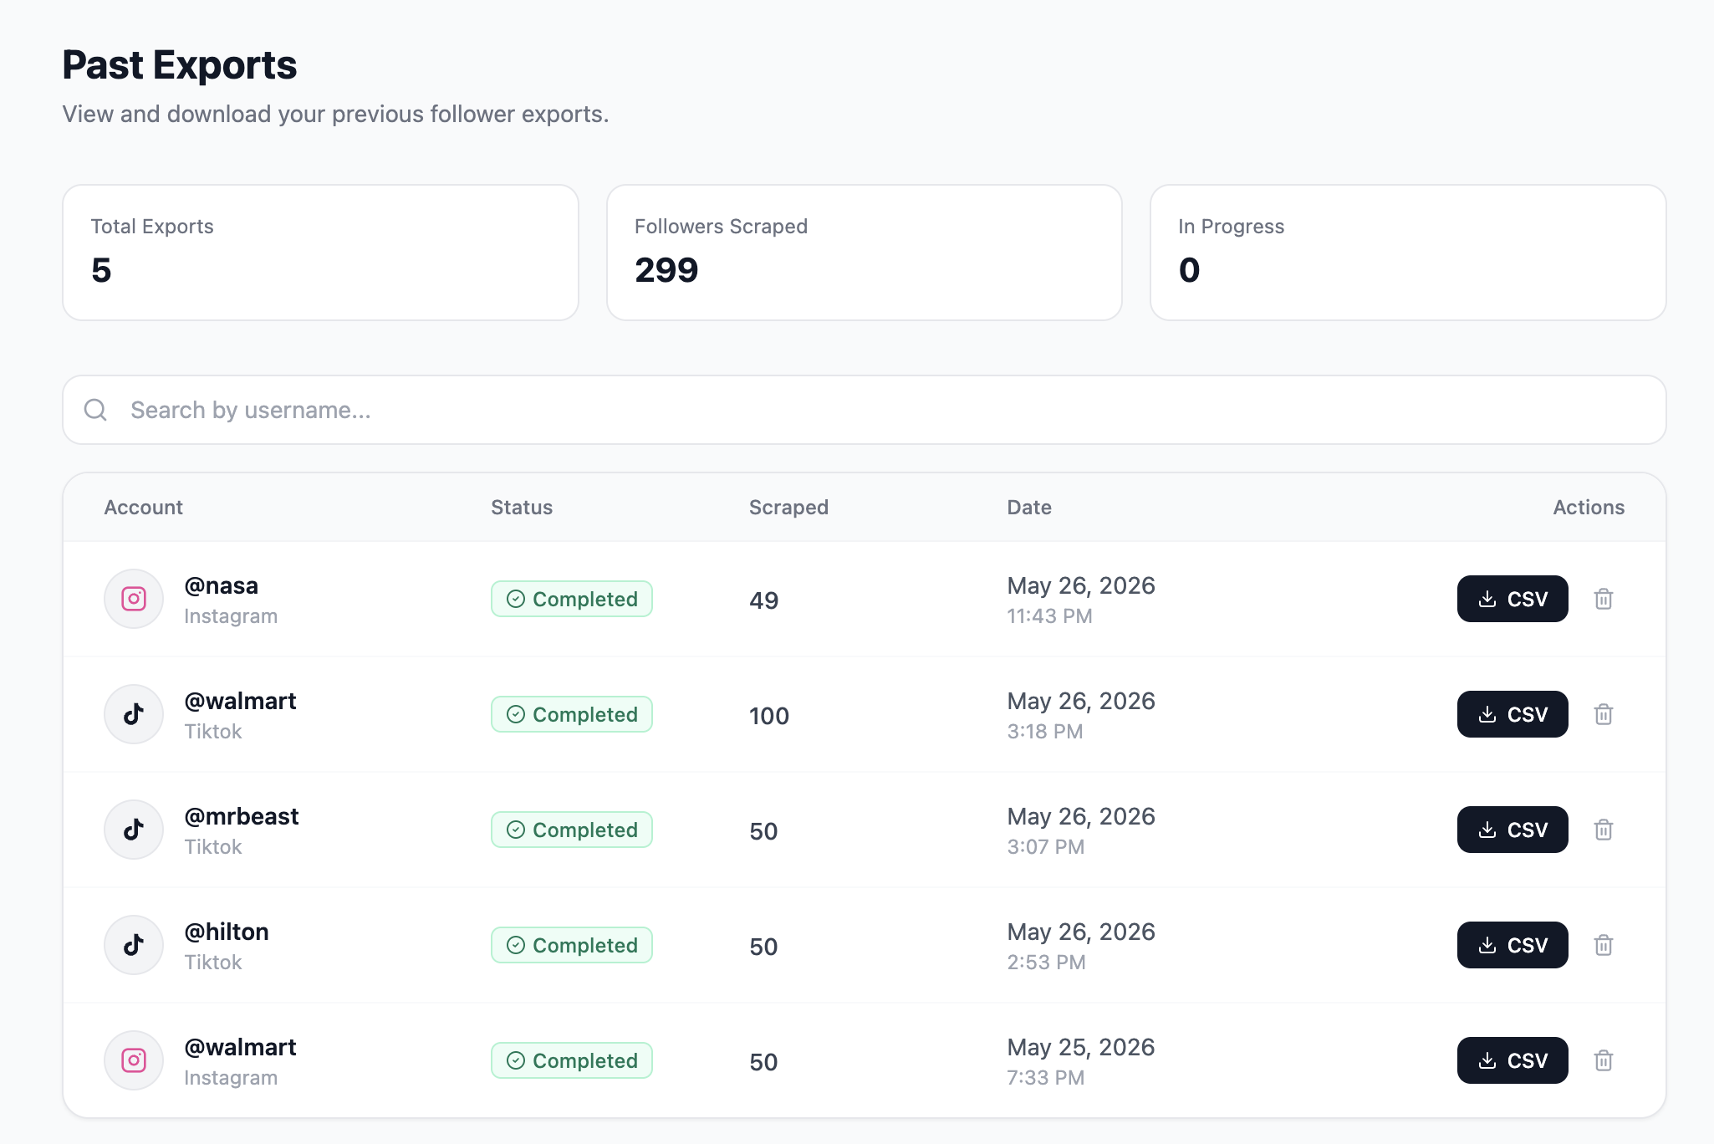Viewport: 1714px width, 1144px height.
Task: Click the scraped count 49
Action: 764,600
